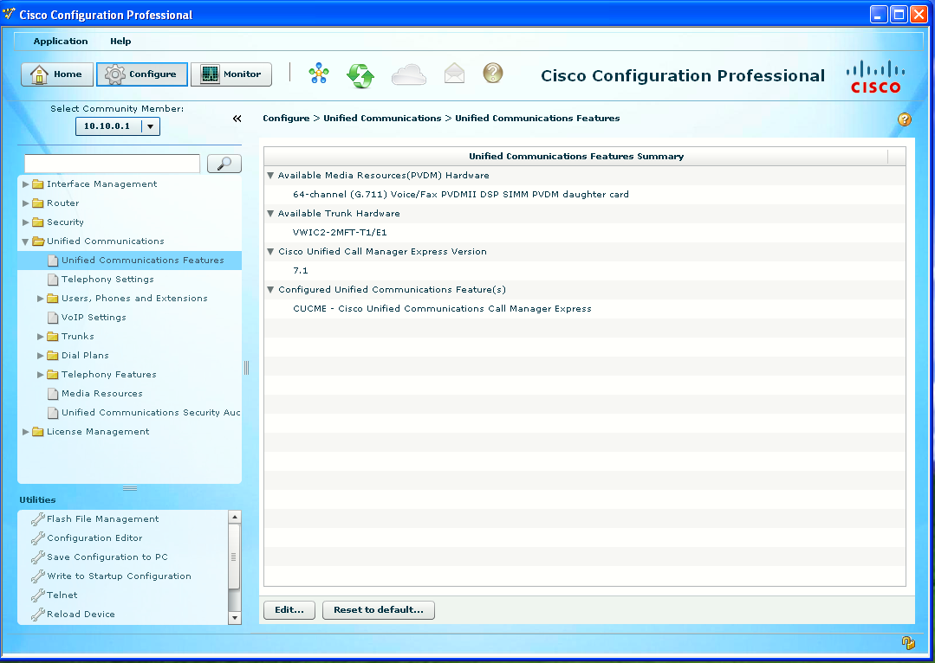The width and height of the screenshot is (935, 663).
Task: Click the orange page help icon
Action: coord(904,119)
